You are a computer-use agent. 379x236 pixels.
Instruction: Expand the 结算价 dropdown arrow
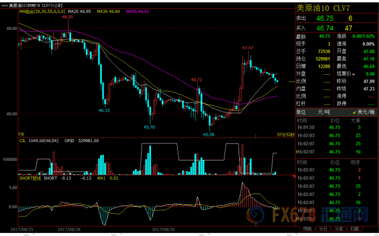[354, 74]
